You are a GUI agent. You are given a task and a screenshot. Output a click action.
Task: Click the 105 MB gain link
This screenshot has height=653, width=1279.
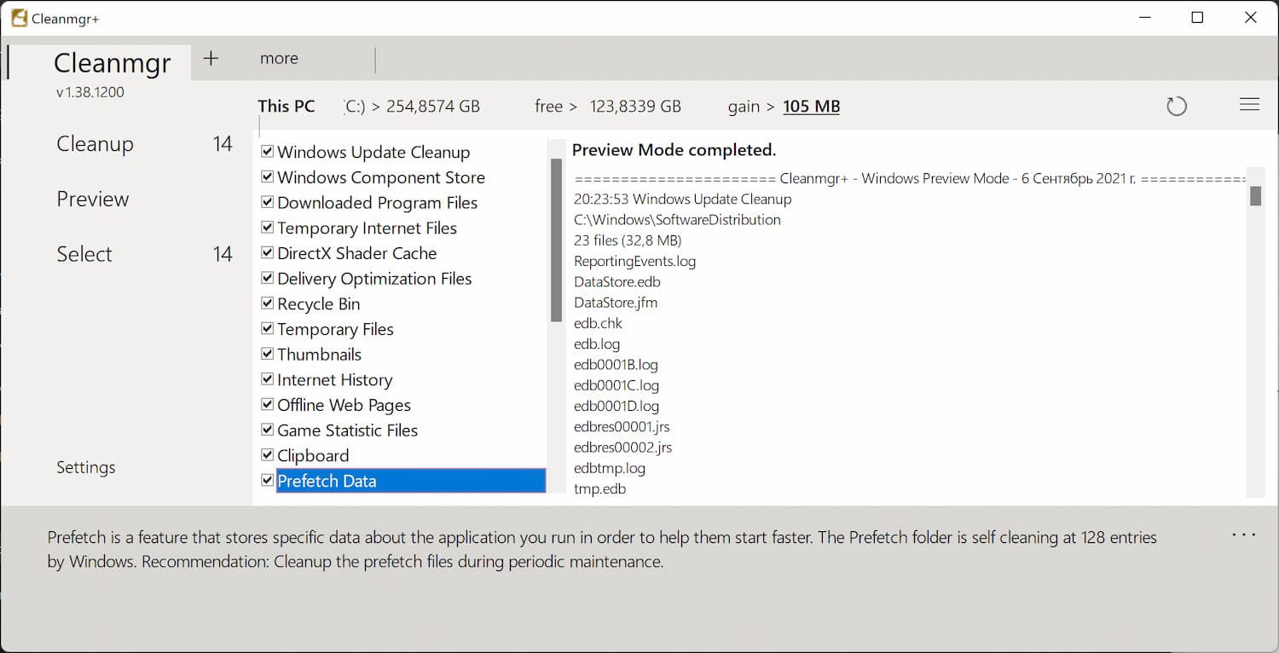[x=811, y=107]
